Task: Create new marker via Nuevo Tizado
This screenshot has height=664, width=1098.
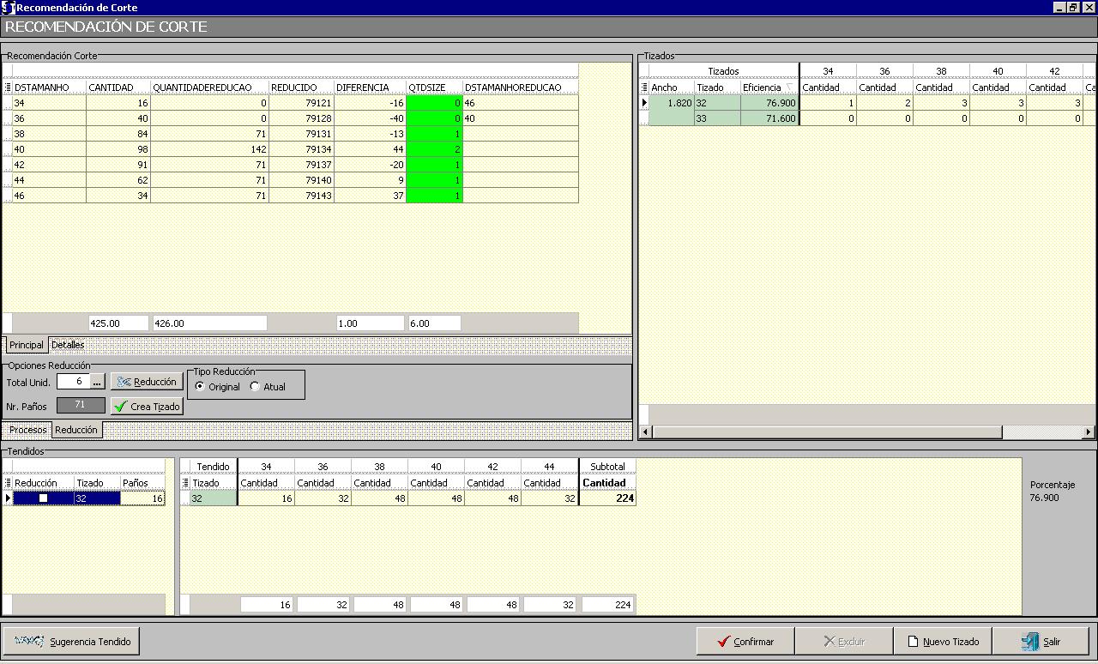Action: 943,642
